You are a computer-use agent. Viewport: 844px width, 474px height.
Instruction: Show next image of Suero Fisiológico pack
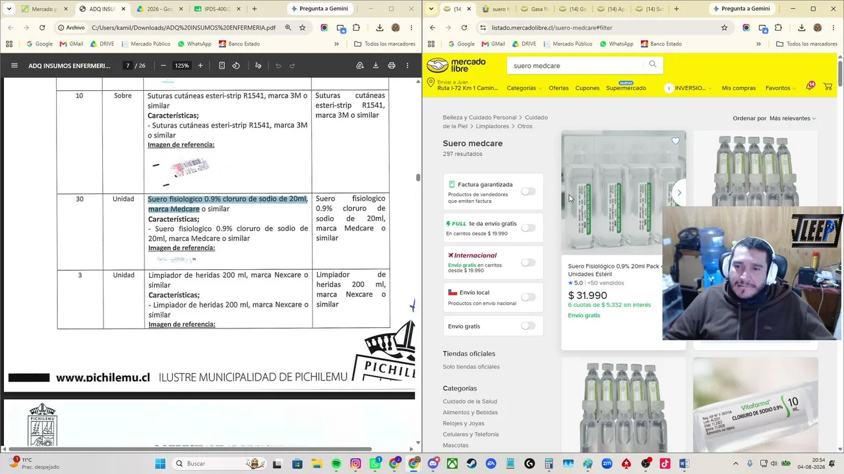click(x=679, y=193)
